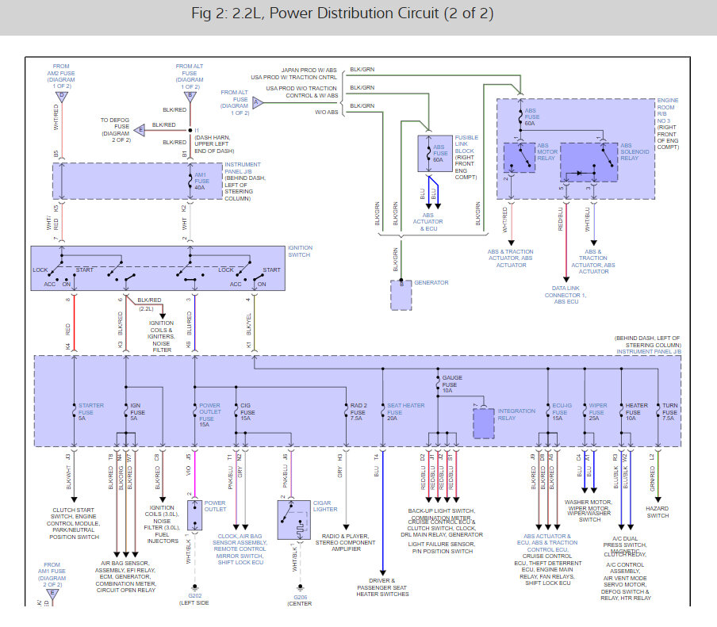Click the FROM AM2 FUSE label
This screenshot has width=717, height=627.
coord(61,76)
